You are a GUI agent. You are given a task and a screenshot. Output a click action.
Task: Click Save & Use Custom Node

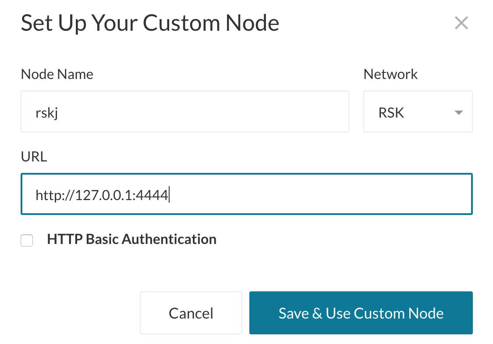[x=361, y=313]
